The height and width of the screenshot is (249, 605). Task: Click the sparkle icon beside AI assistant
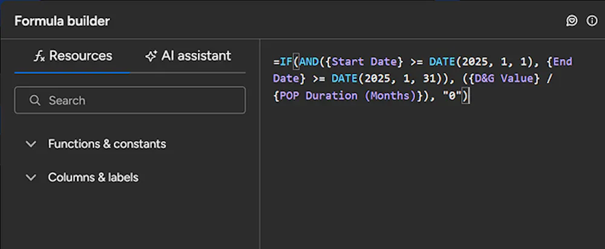click(151, 56)
